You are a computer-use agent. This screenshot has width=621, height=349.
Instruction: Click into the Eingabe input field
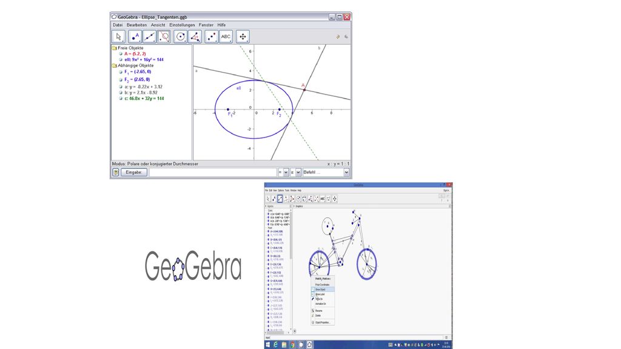coord(213,172)
